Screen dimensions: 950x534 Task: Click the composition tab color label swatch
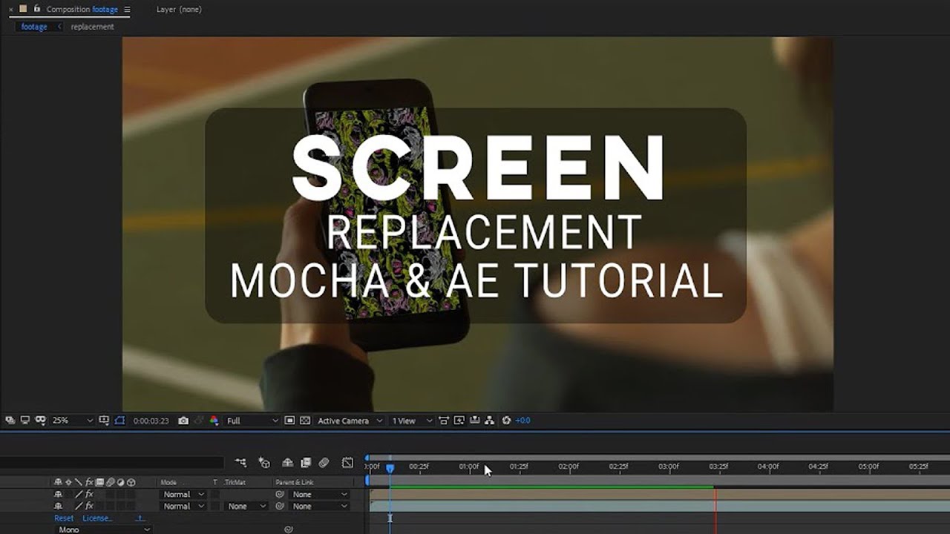(24, 9)
